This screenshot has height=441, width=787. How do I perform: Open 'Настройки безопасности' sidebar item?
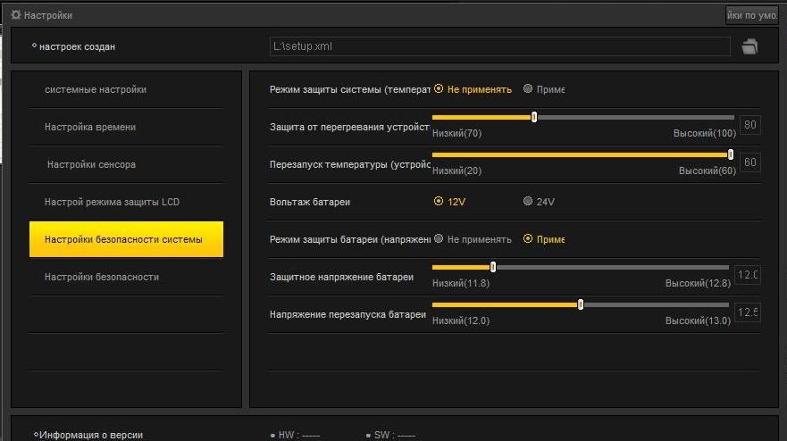102,278
